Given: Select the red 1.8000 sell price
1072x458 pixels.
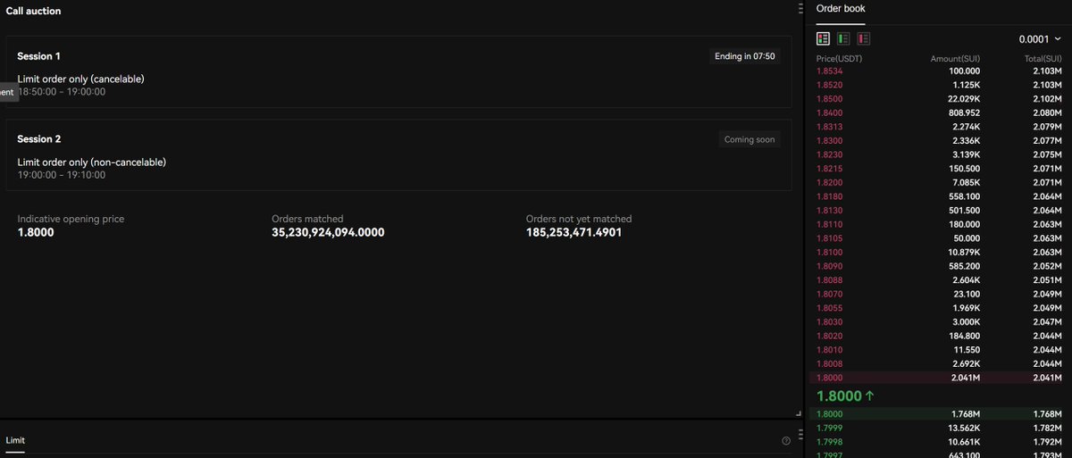Looking at the screenshot, I should pos(829,378).
